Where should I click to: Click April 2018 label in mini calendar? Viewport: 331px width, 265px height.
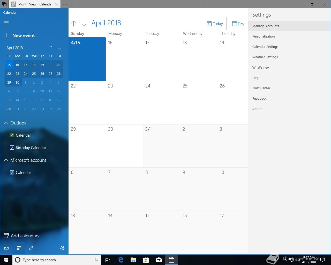(14, 48)
